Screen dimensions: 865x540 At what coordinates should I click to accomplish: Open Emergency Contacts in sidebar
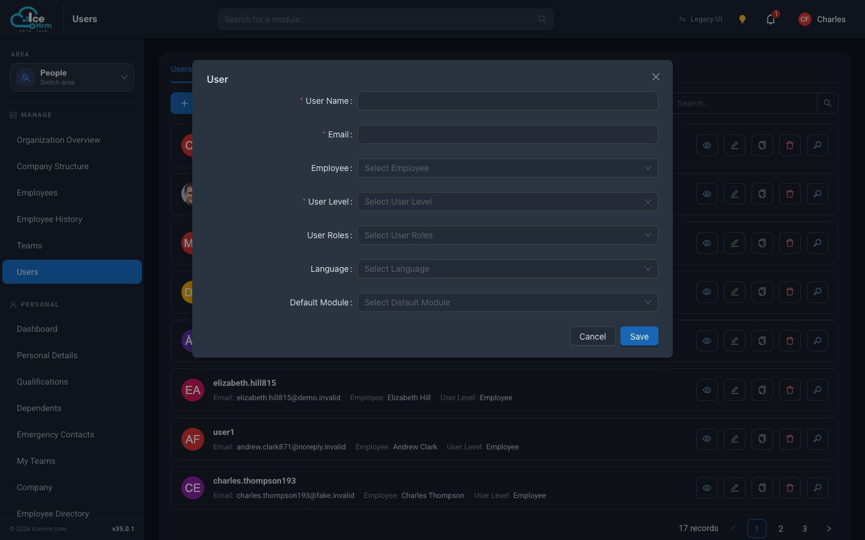pos(72,434)
